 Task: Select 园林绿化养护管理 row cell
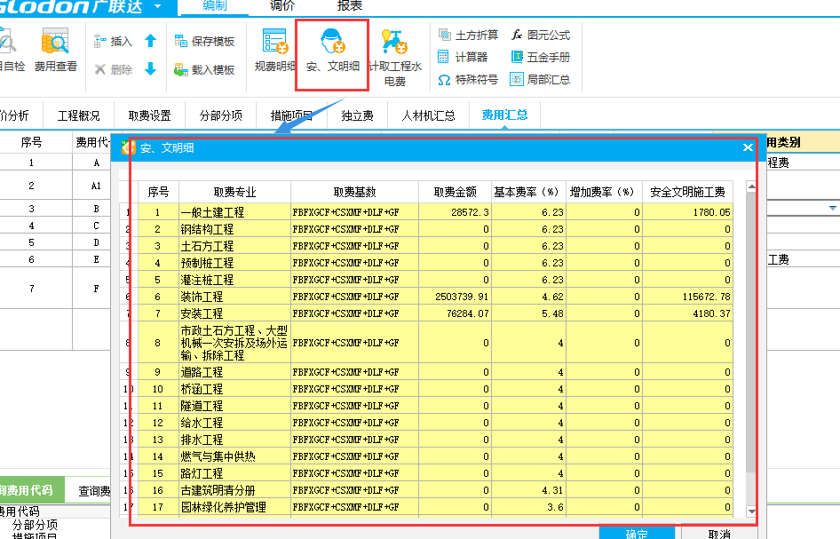(234, 507)
